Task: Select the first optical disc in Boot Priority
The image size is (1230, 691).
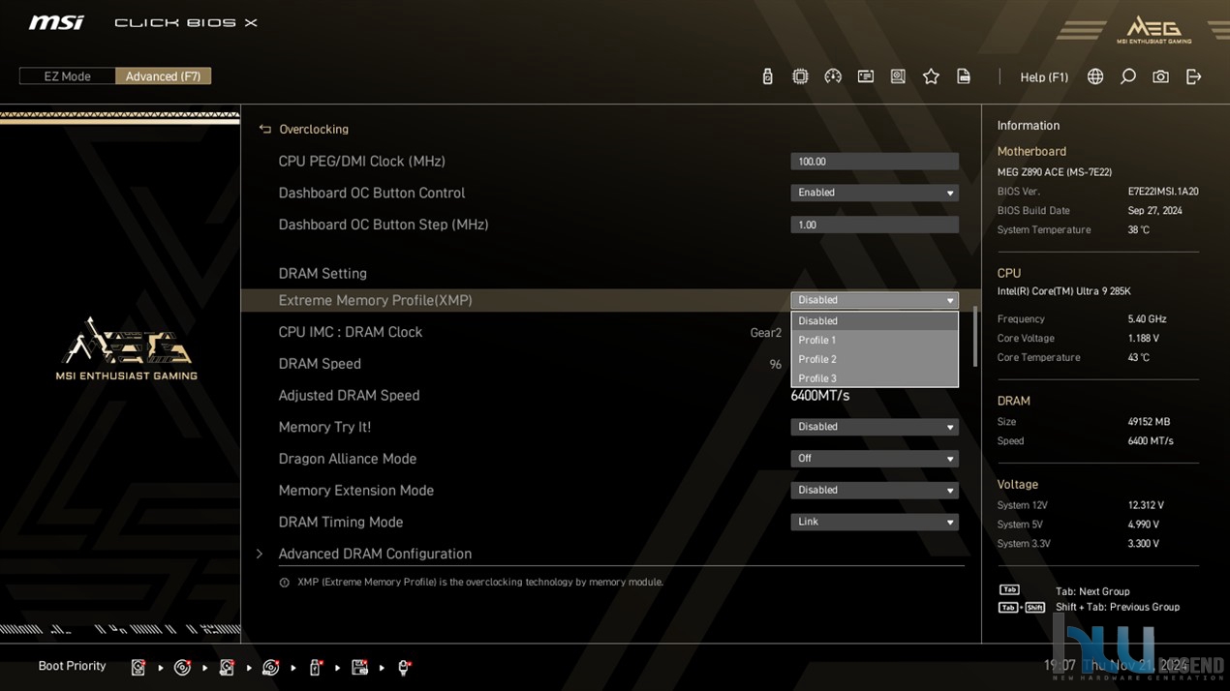Action: (x=182, y=667)
